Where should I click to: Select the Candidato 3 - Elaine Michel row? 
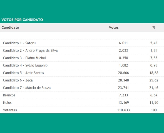point(82,58)
